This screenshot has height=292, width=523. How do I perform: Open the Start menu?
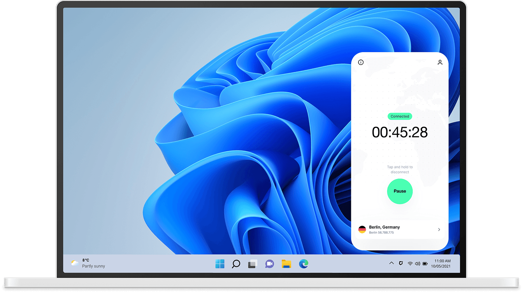[x=219, y=264]
